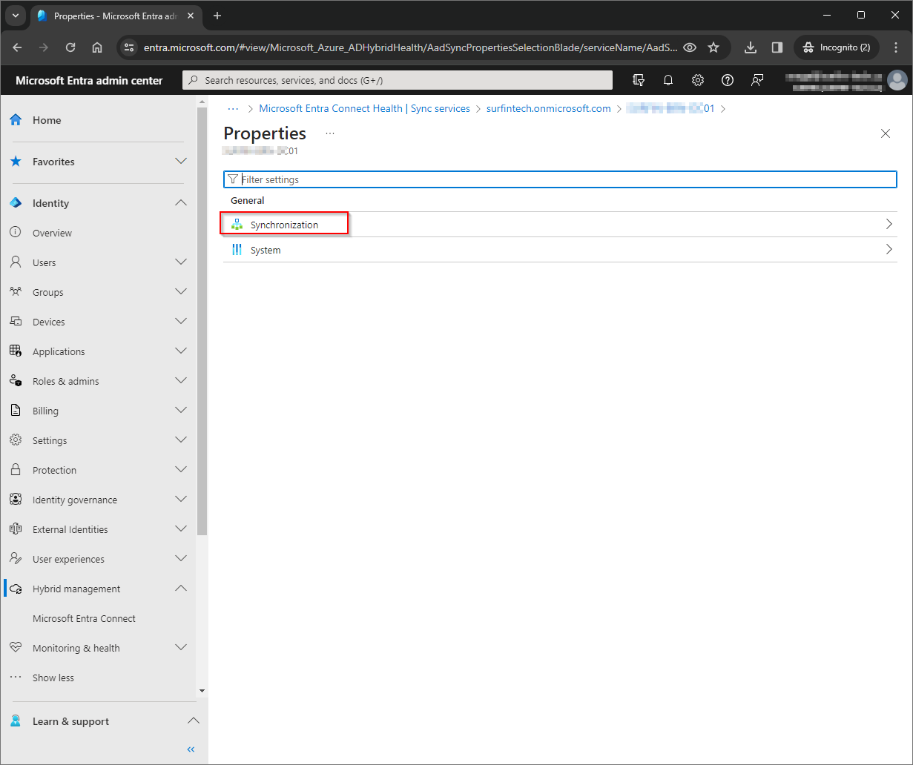913x765 pixels.
Task: Click the Billing document icon
Action: (16, 411)
